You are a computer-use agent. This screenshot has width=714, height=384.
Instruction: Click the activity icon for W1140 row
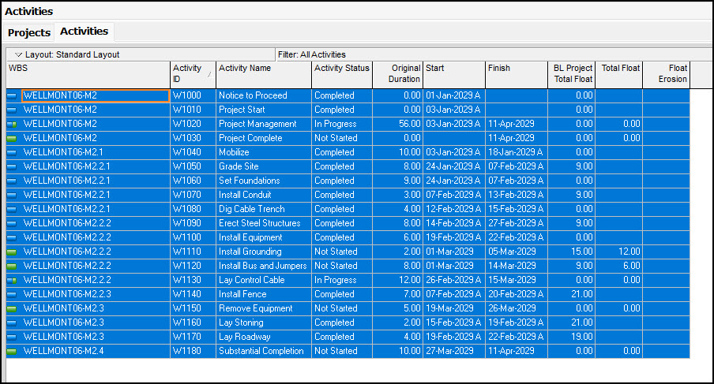[12, 294]
